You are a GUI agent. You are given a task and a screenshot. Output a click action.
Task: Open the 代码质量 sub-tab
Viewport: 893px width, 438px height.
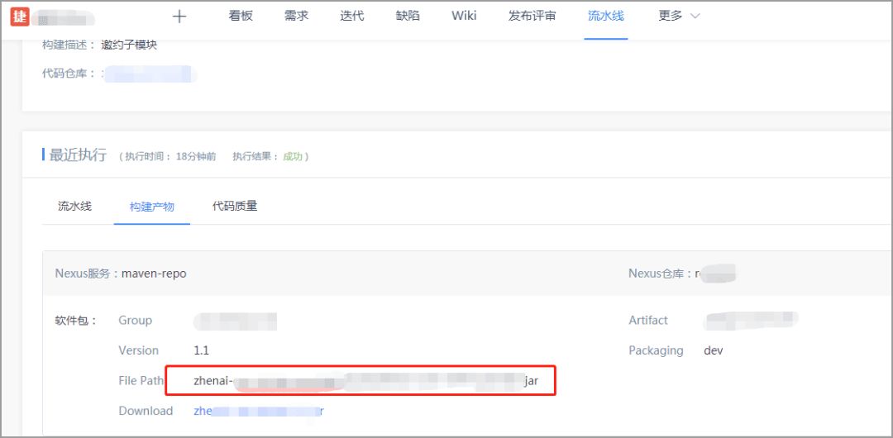tap(235, 206)
